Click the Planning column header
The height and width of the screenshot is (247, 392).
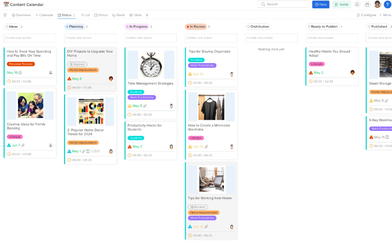click(x=74, y=27)
